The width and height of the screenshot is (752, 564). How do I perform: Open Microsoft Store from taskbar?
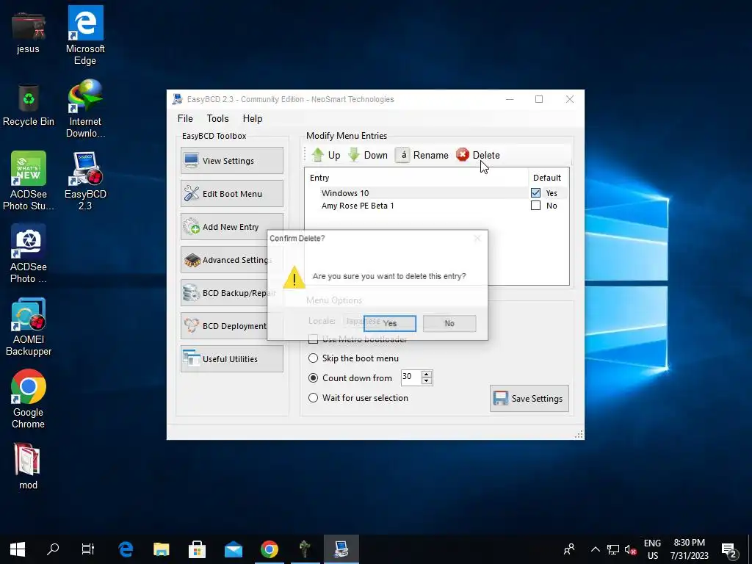point(197,549)
